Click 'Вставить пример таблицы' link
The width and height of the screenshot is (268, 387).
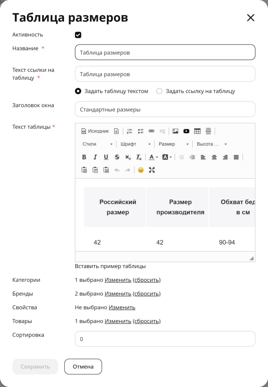click(110, 266)
